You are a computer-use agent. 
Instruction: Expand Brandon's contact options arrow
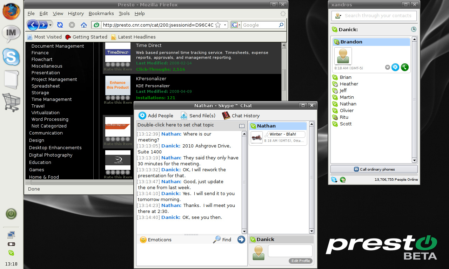click(x=387, y=67)
